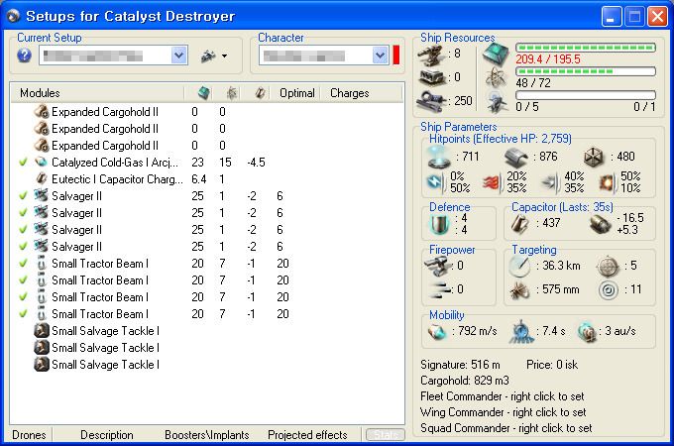Viewport: 674px width, 446px height.
Task: Open the Projected effects tab
Action: (x=307, y=435)
